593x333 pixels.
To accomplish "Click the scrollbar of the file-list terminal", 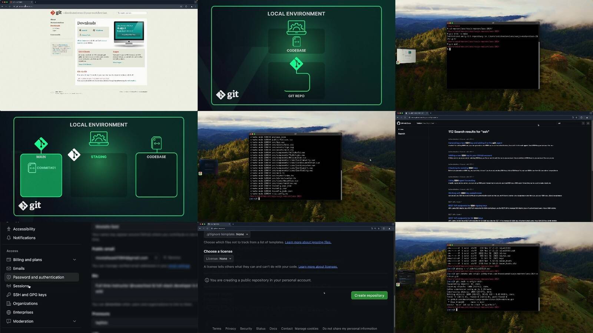I will click(x=341, y=184).
